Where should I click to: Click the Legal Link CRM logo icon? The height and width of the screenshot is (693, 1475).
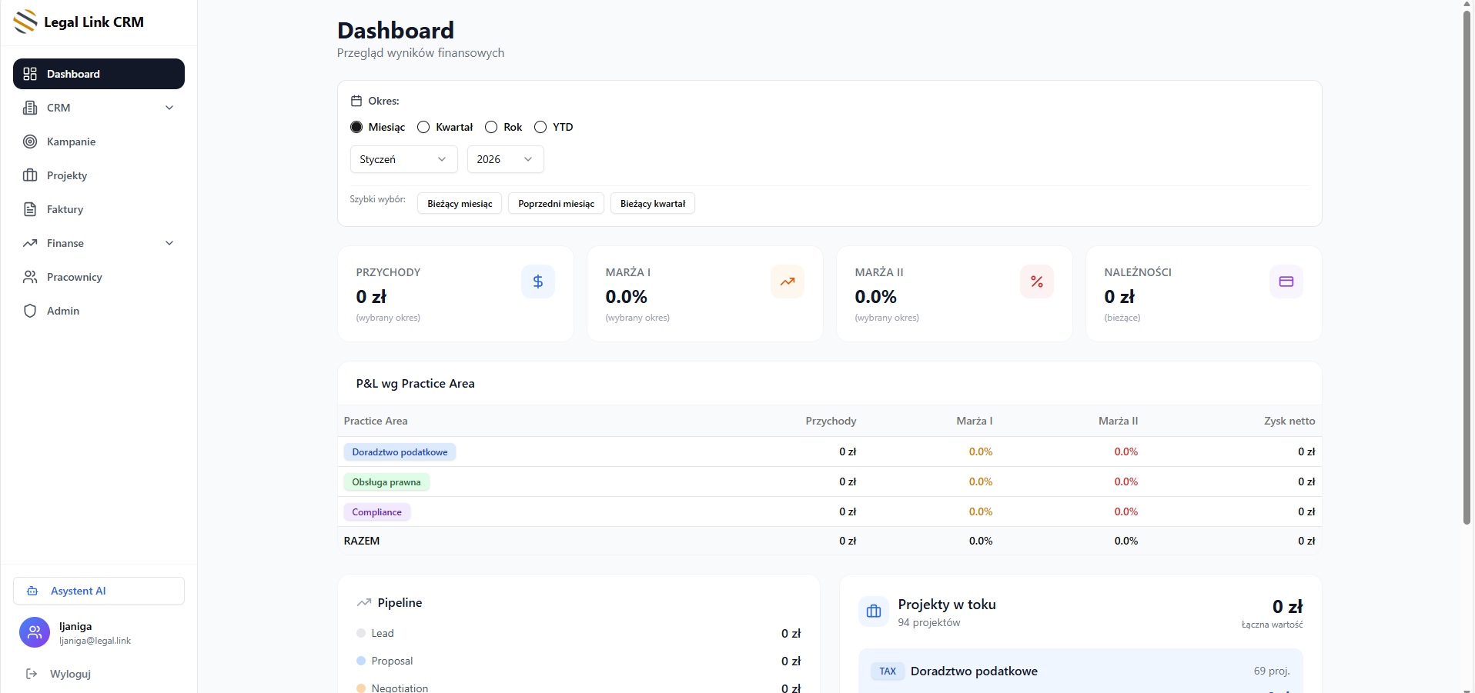[x=25, y=22]
